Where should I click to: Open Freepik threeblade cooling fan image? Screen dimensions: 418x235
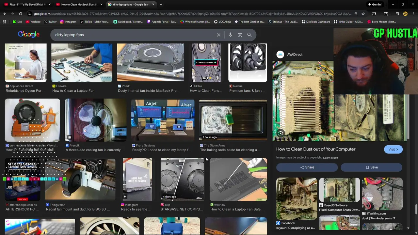(x=95, y=120)
